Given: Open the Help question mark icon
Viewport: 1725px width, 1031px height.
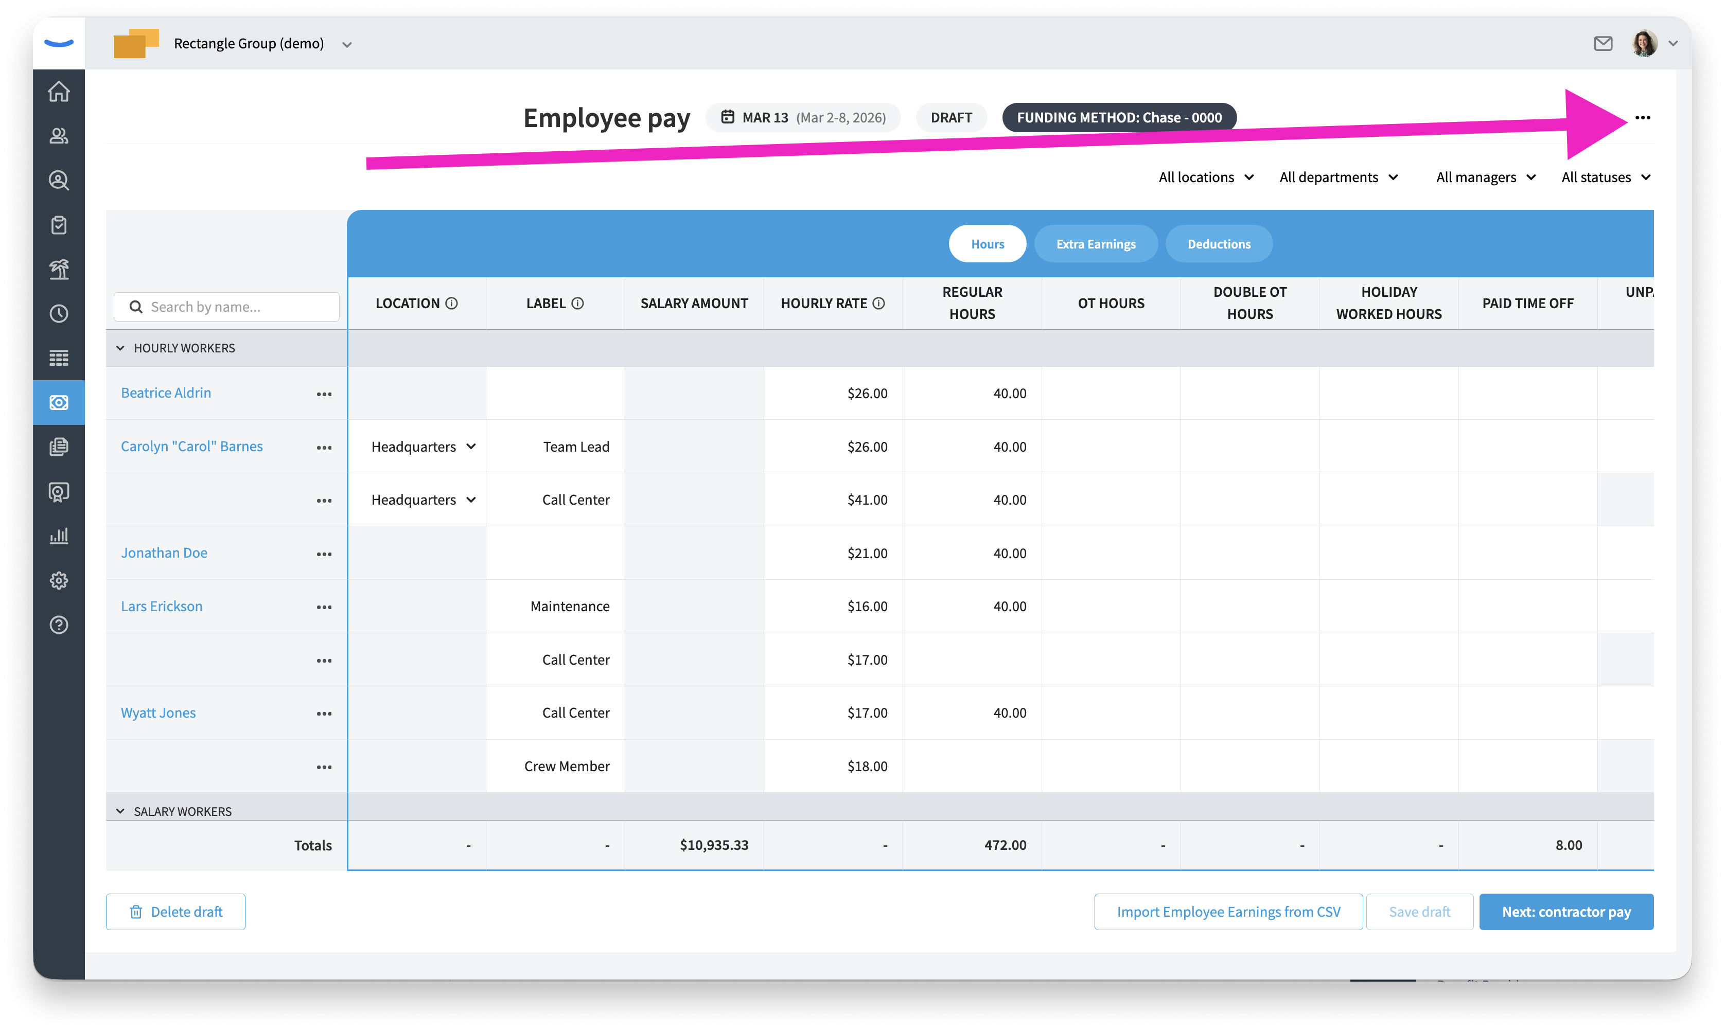Looking at the screenshot, I should (x=59, y=625).
